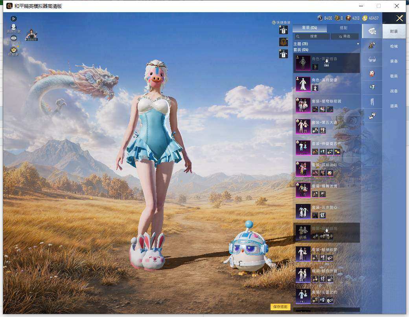Click the emulator app logo in title bar

9,6
